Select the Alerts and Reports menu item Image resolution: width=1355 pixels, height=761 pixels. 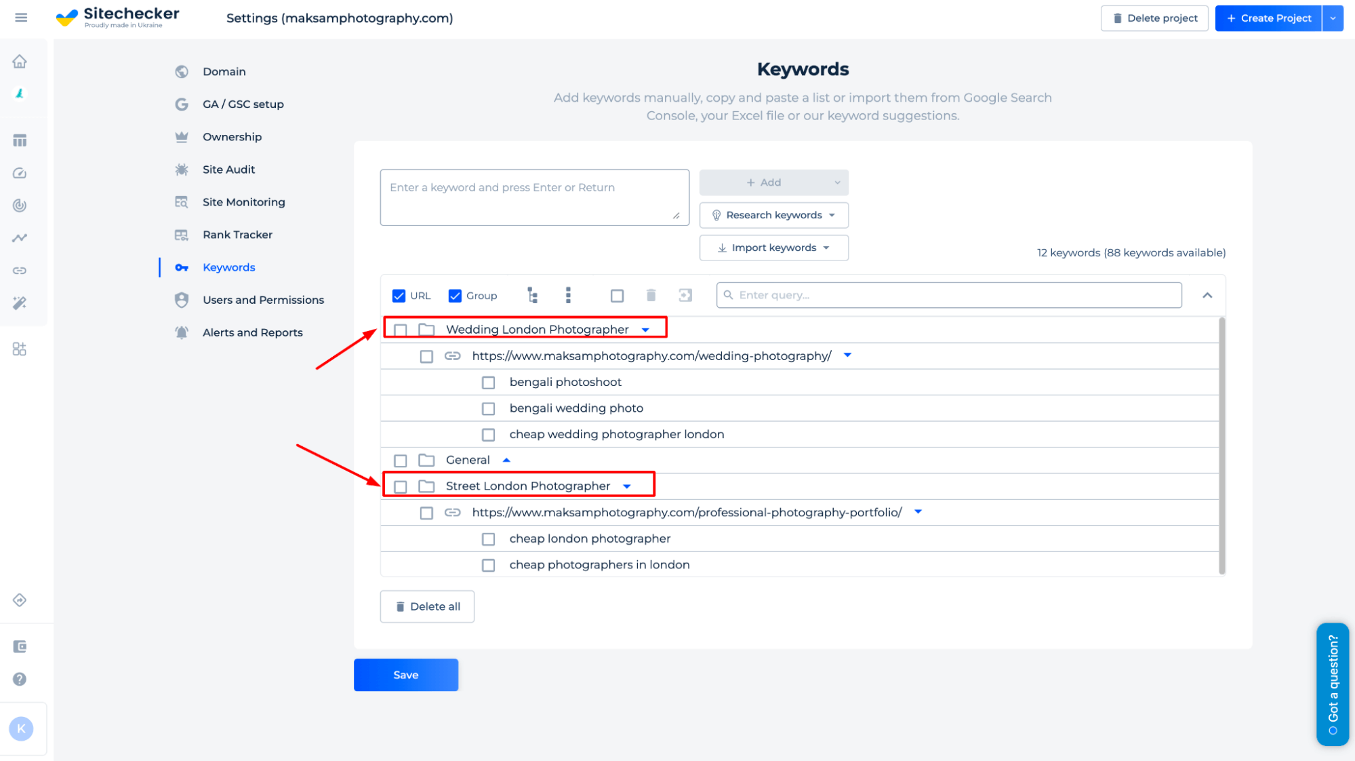pyautogui.click(x=252, y=332)
